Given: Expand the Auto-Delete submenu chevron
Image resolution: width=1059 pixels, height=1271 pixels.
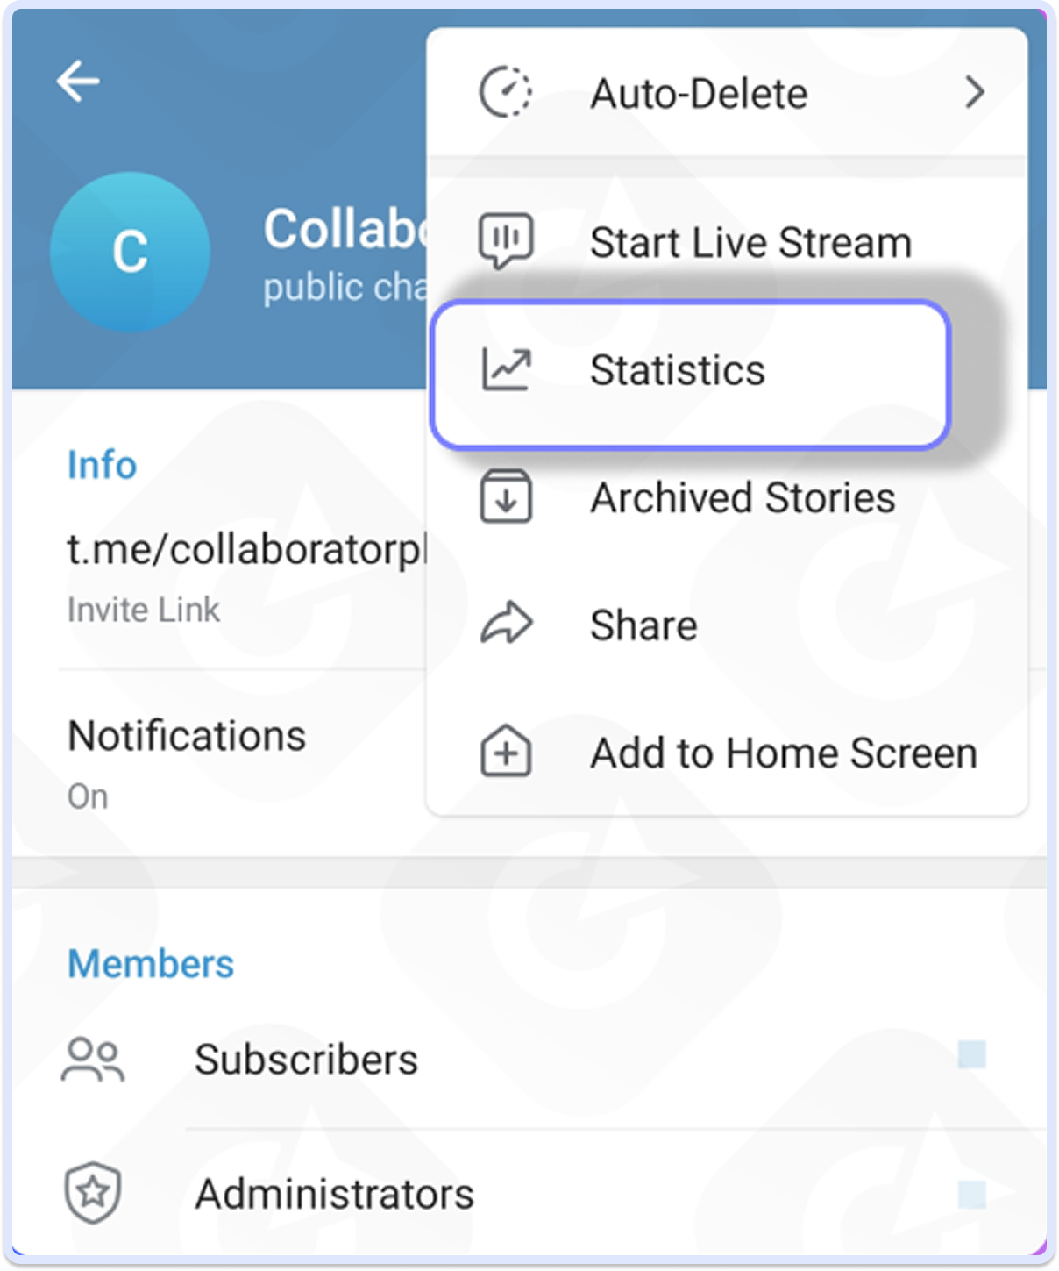Looking at the screenshot, I should pos(976,93).
